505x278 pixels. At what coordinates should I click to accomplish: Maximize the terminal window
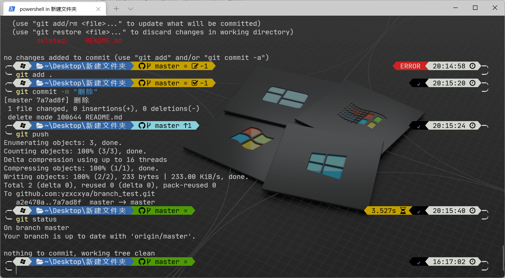(475, 8)
